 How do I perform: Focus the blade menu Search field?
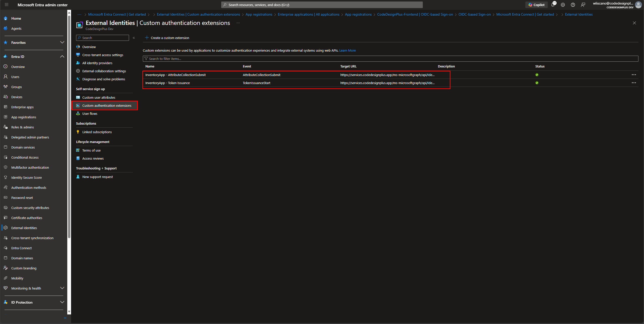click(x=103, y=38)
